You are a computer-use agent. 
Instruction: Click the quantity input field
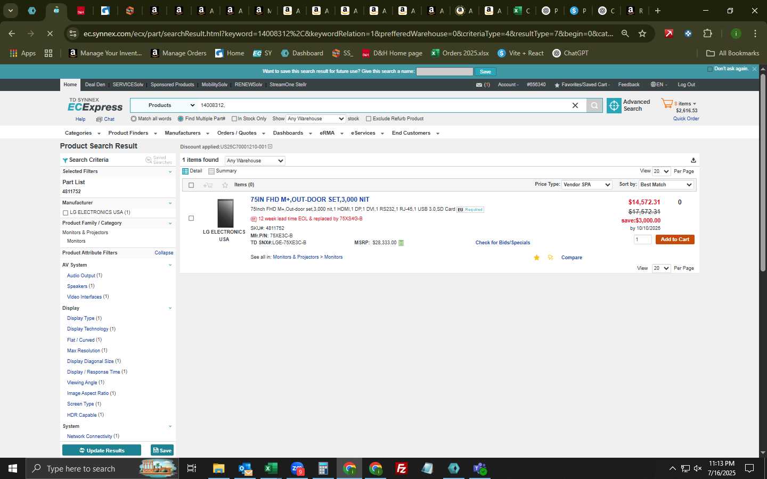[643, 240]
